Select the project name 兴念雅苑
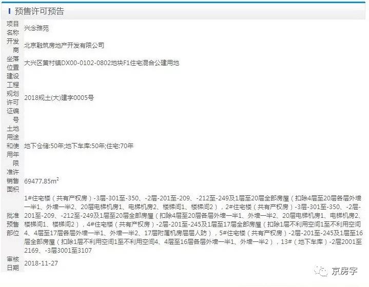Viewport: 369px width, 287px height. pos(36,28)
